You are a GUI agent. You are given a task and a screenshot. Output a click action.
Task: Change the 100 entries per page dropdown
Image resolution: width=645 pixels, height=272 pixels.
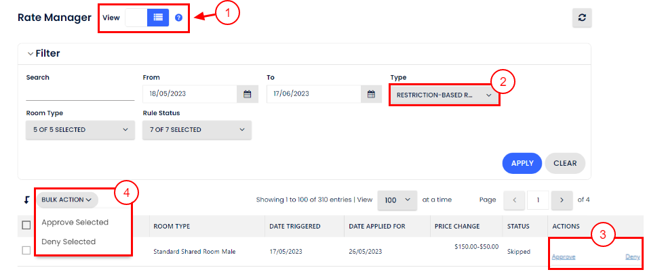pos(397,200)
